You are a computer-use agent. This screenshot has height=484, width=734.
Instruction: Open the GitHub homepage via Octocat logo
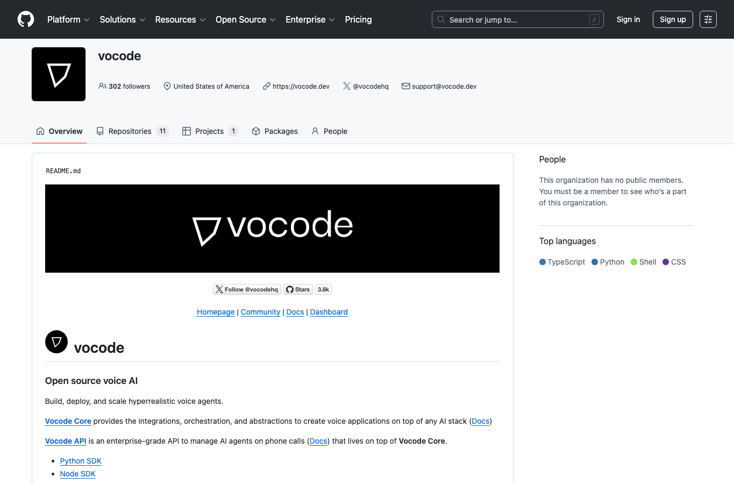tap(26, 19)
